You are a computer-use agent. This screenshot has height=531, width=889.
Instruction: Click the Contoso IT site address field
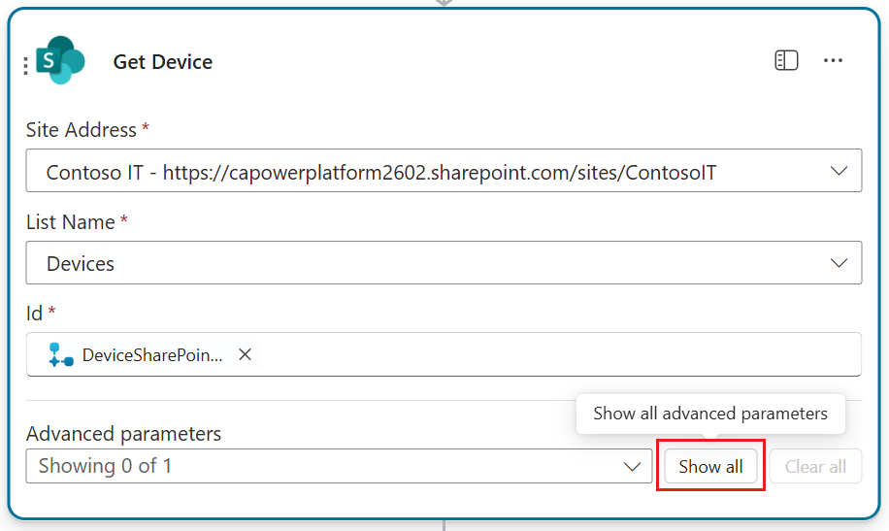click(444, 170)
